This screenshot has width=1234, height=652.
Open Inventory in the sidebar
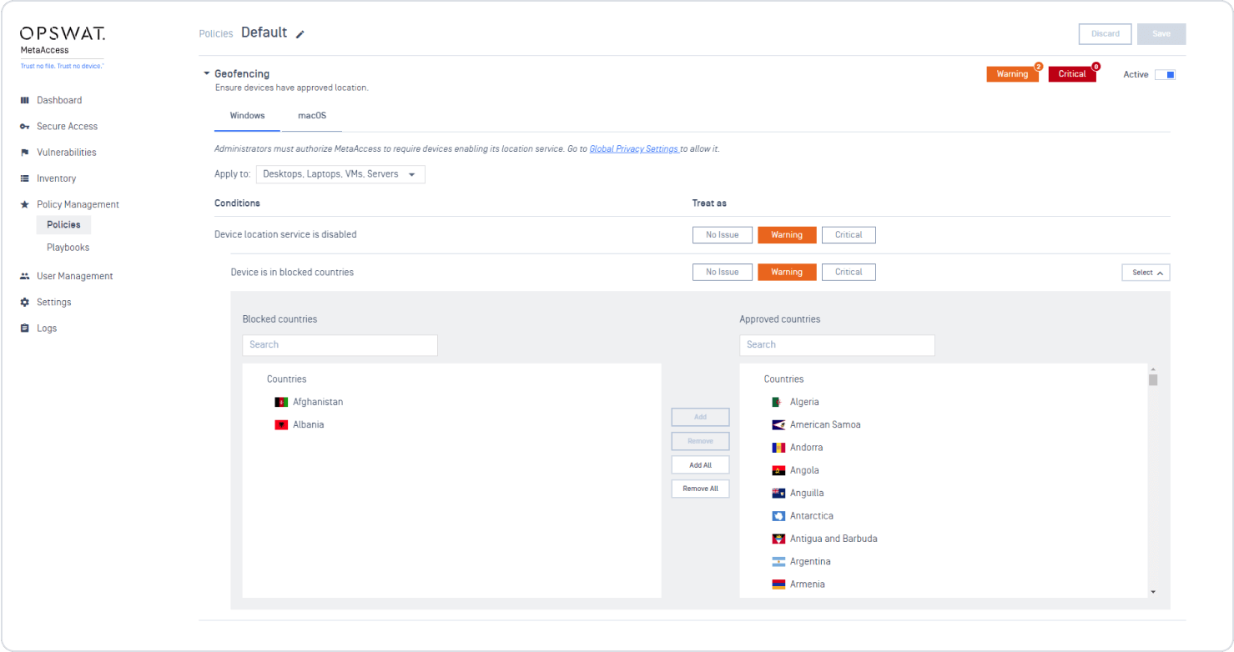[56, 178]
